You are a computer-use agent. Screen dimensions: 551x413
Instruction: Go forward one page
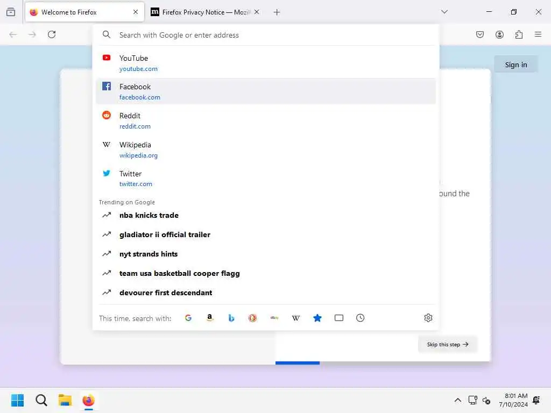(32, 34)
